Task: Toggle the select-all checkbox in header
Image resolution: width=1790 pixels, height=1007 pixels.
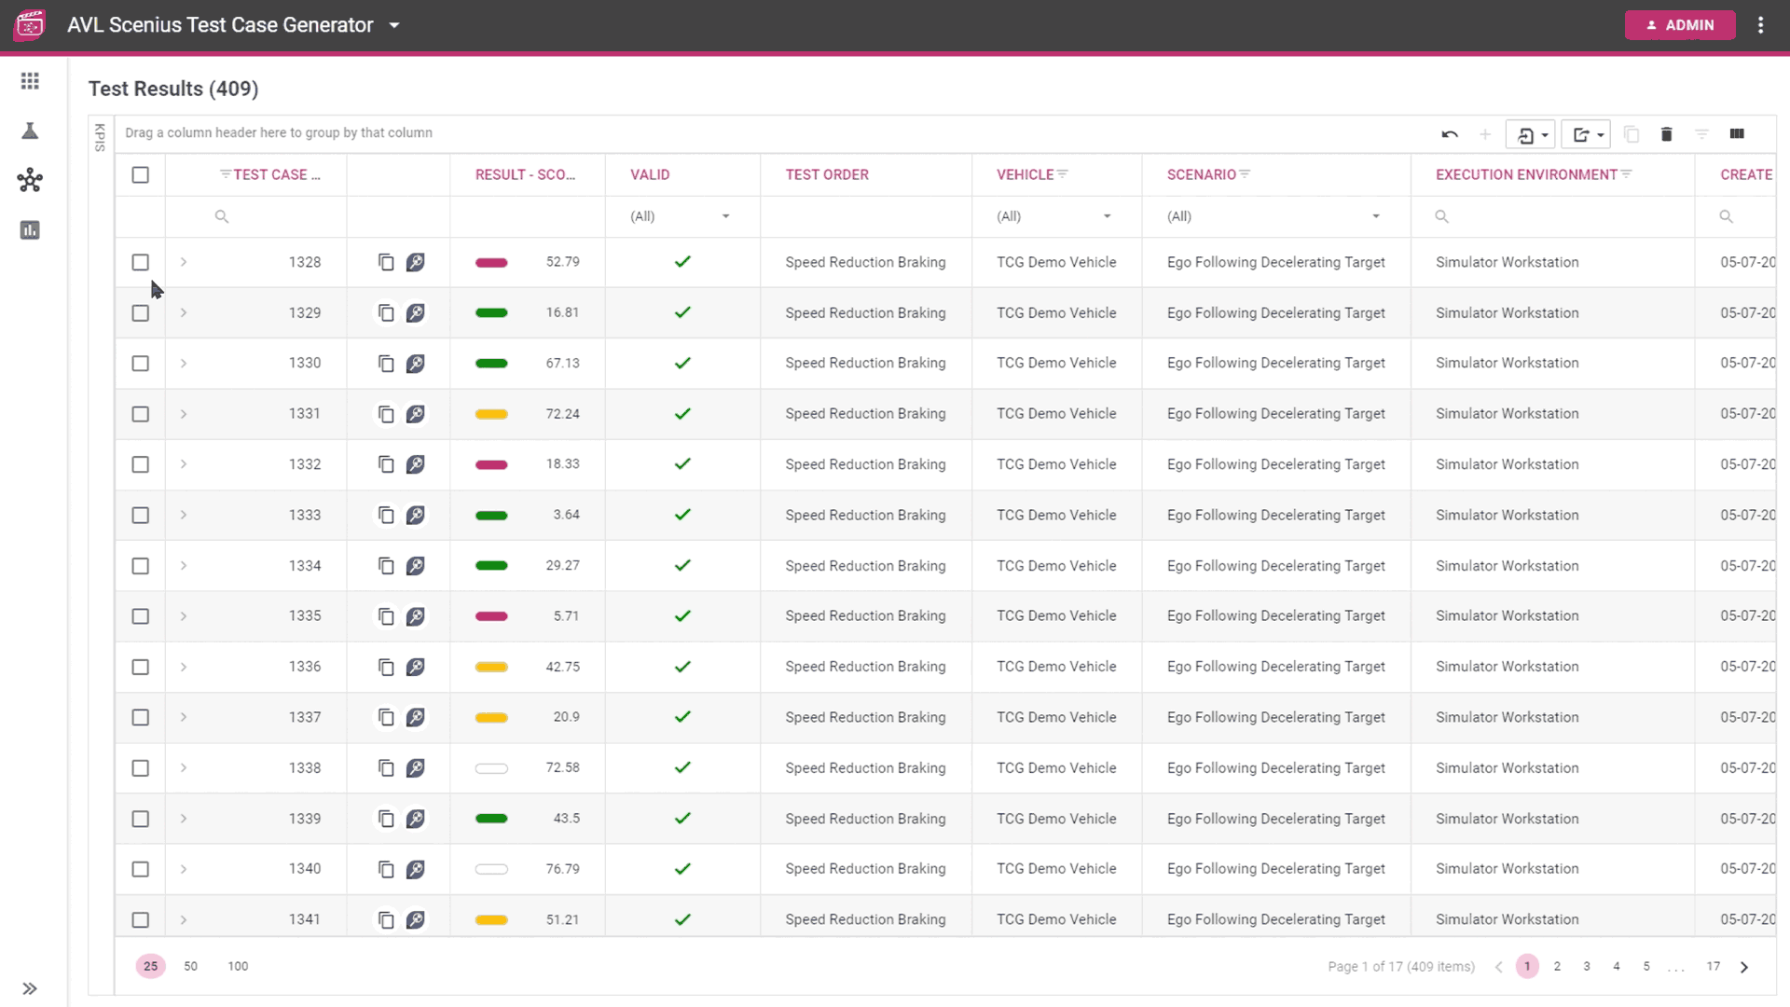Action: (x=141, y=174)
